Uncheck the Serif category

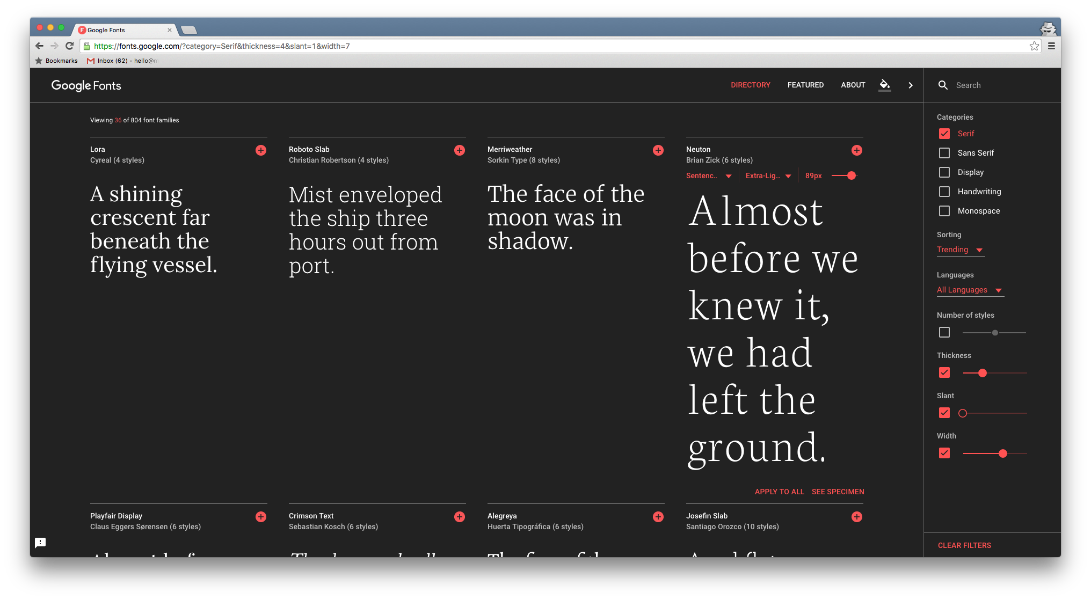(944, 134)
